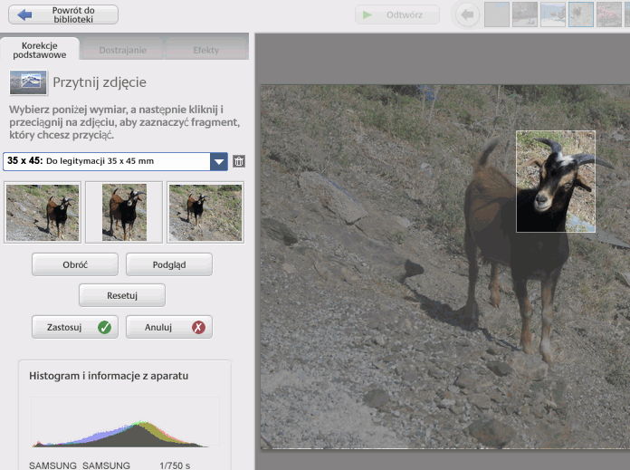Choose the first landscape crop suggestion thumbnail
The height and width of the screenshot is (470, 630).
pyautogui.click(x=43, y=213)
